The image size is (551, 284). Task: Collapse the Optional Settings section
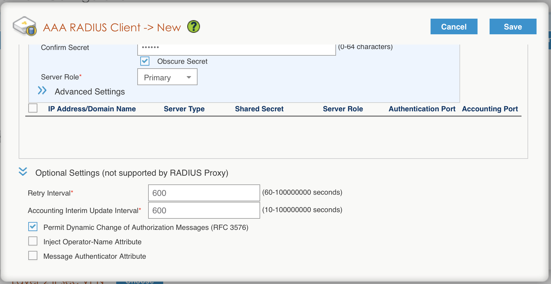(x=23, y=172)
